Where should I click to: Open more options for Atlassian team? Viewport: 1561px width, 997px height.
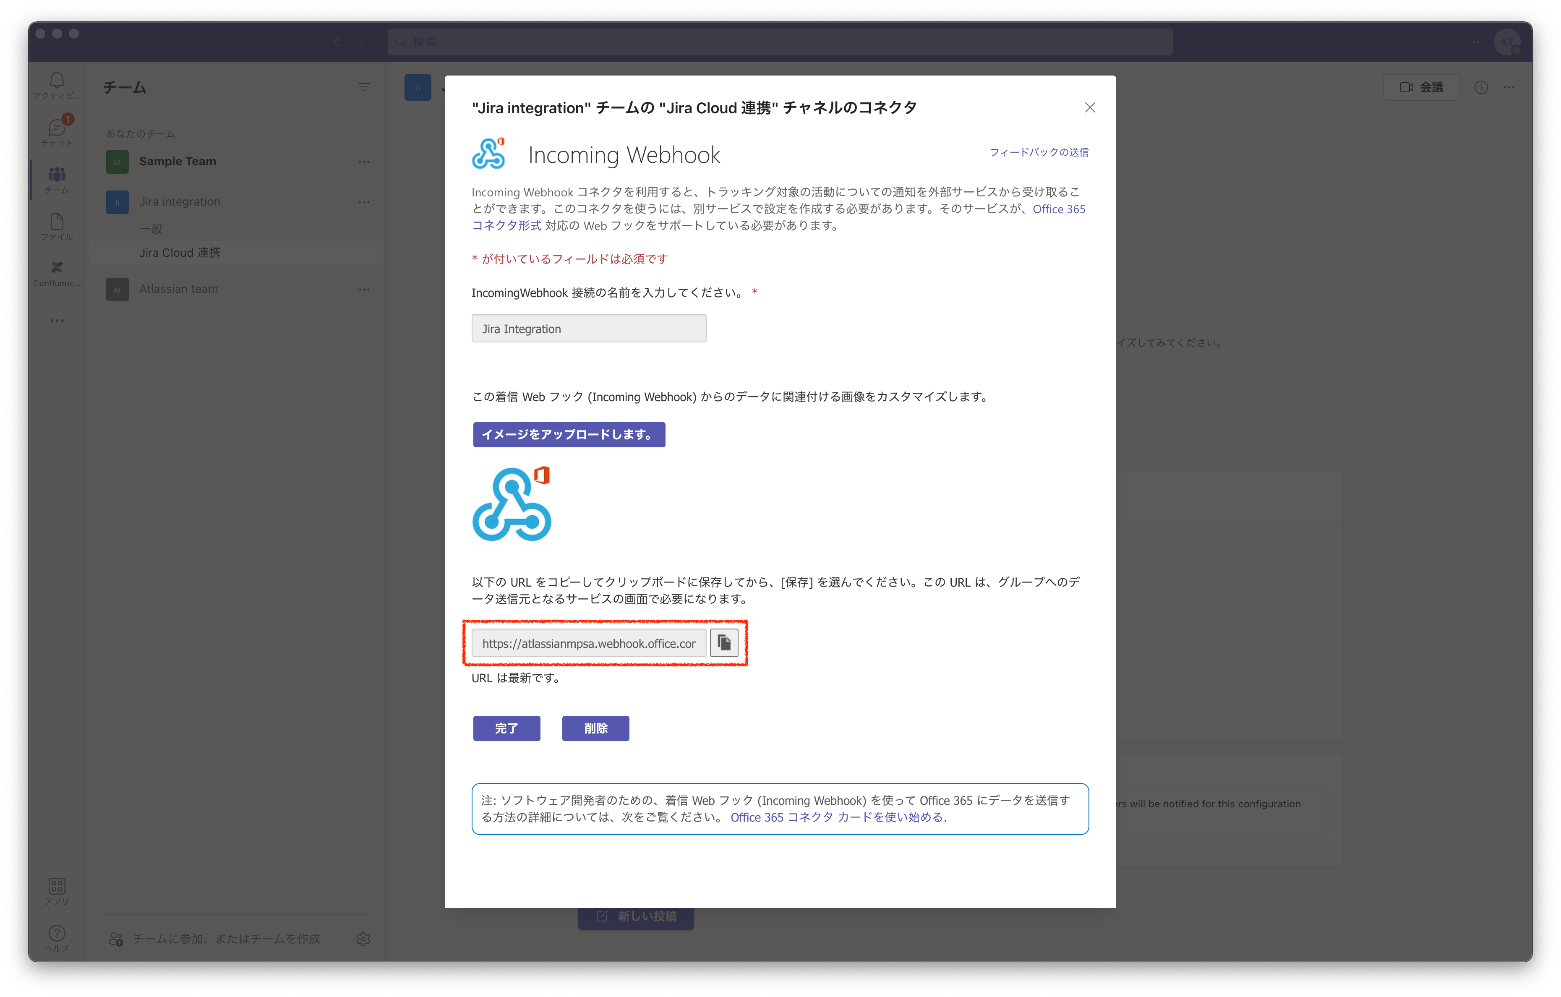pos(364,289)
